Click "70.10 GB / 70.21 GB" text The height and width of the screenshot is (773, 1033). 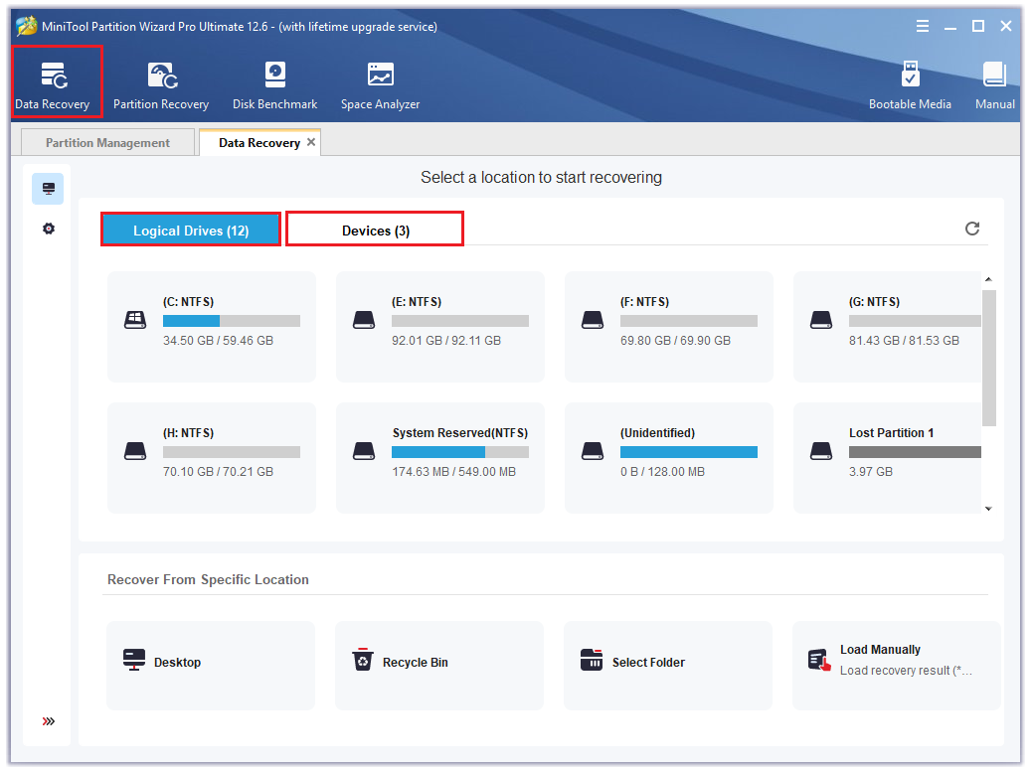218,471
